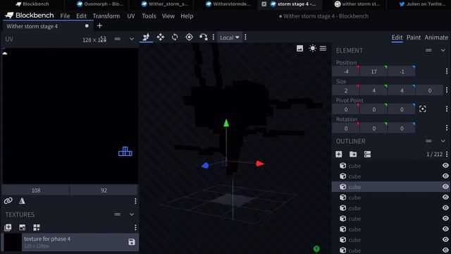
Task: Switch to Animate mode
Action: pos(436,37)
